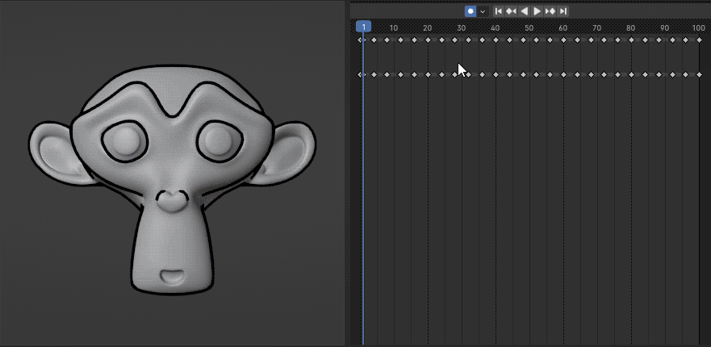711x347 pixels.
Task: Jump to the first frame of playback
Action: [x=498, y=11]
